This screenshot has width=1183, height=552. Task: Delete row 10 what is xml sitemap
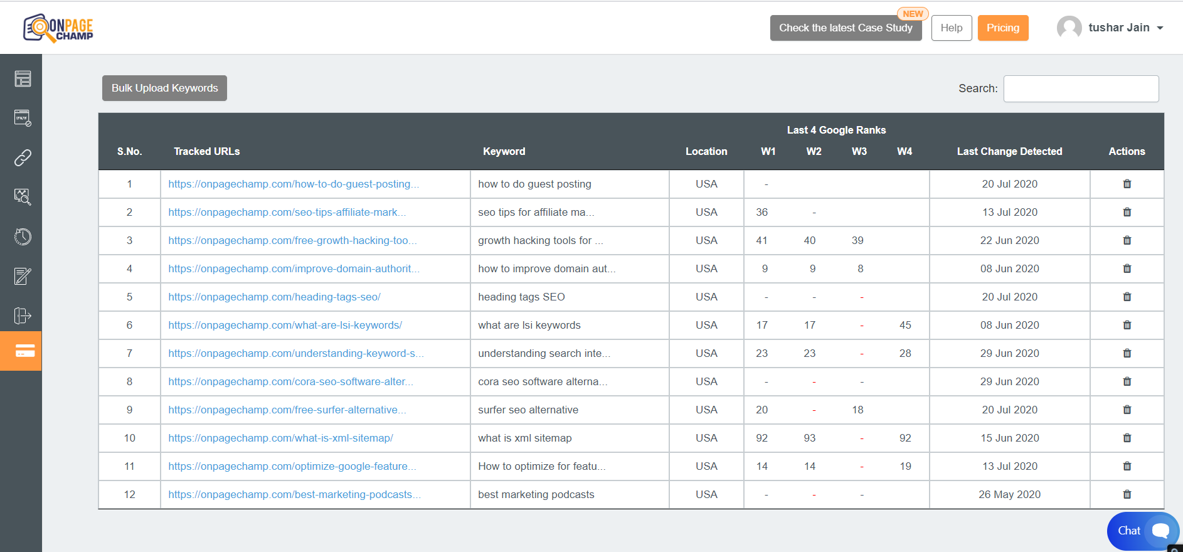(1127, 438)
